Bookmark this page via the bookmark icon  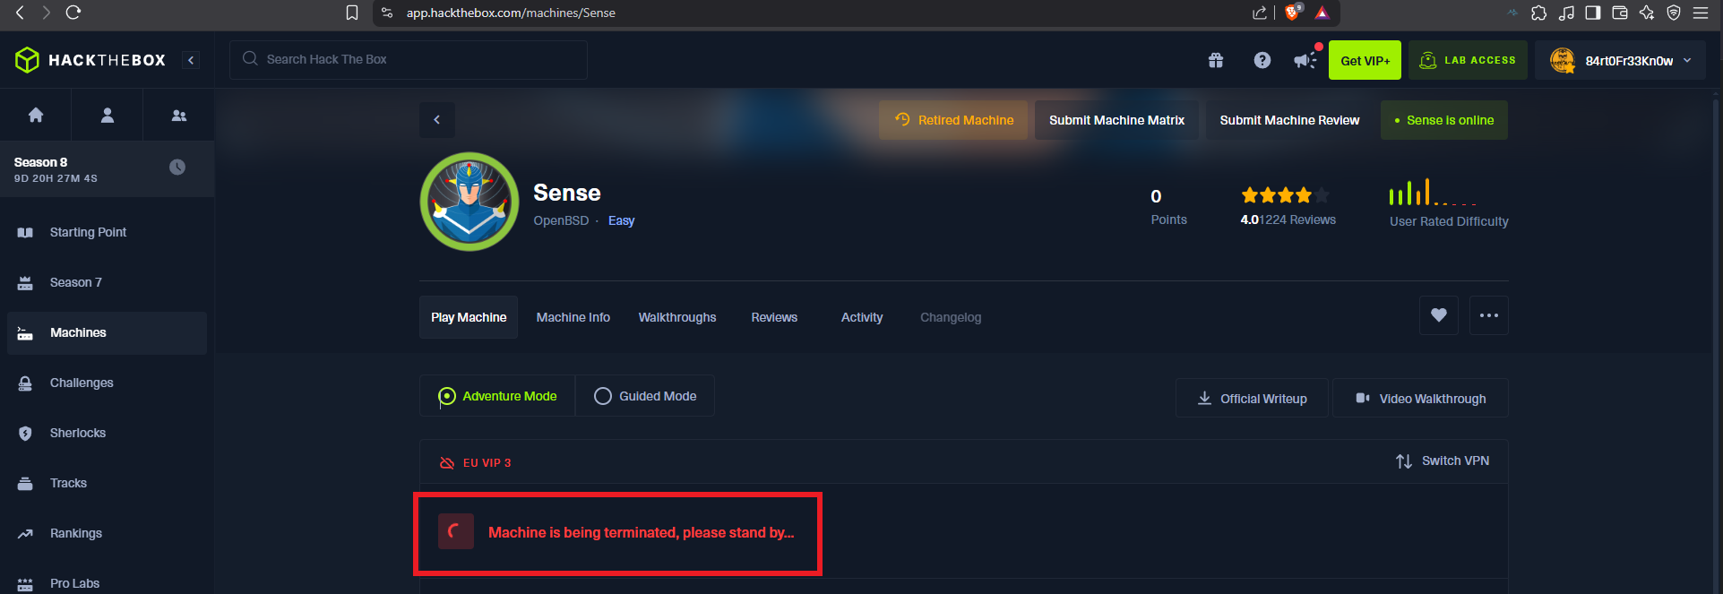[x=352, y=13]
